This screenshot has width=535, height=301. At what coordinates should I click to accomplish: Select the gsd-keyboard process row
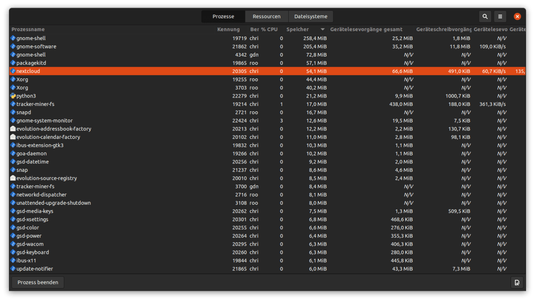pyautogui.click(x=268, y=252)
